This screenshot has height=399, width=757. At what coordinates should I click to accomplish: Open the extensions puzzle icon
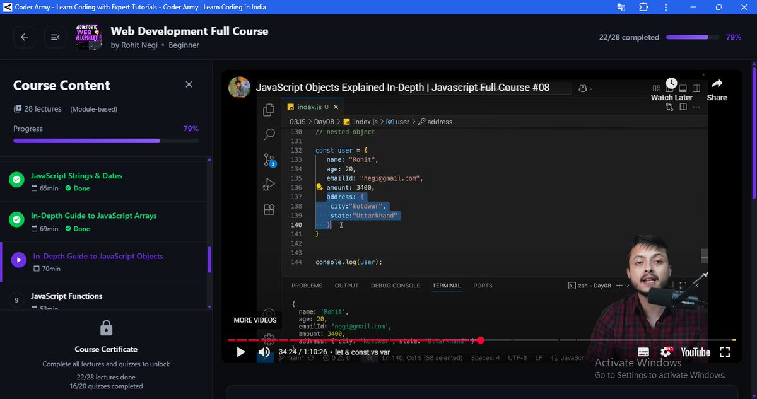[643, 7]
